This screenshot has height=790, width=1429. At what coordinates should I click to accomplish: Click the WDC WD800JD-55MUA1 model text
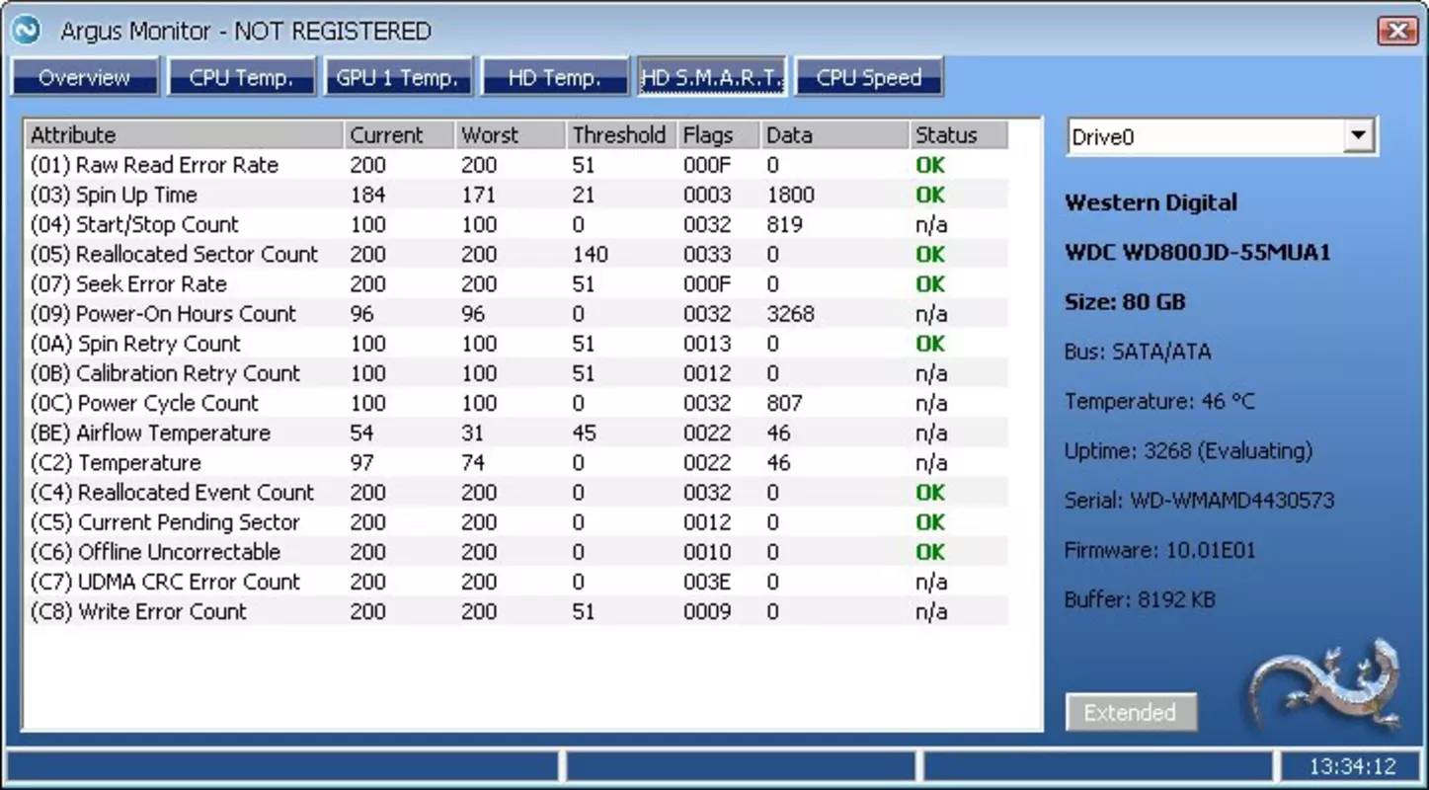click(1198, 253)
